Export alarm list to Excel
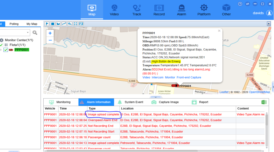This screenshot has height=152, width=274. tap(264, 102)
